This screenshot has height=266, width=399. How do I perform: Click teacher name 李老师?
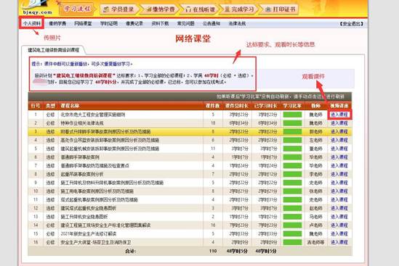pos(316,174)
